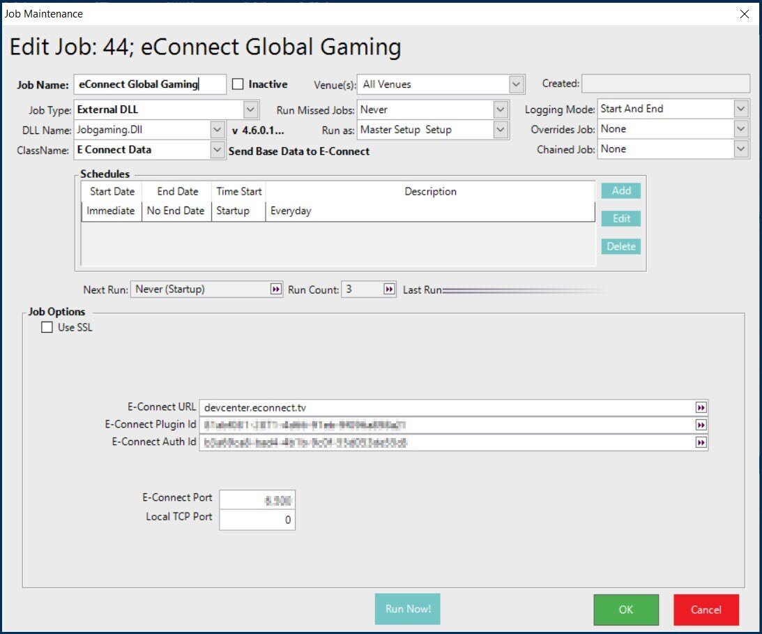The height and width of the screenshot is (634, 762).
Task: Expand the Overrides Job dropdown
Action: click(740, 129)
